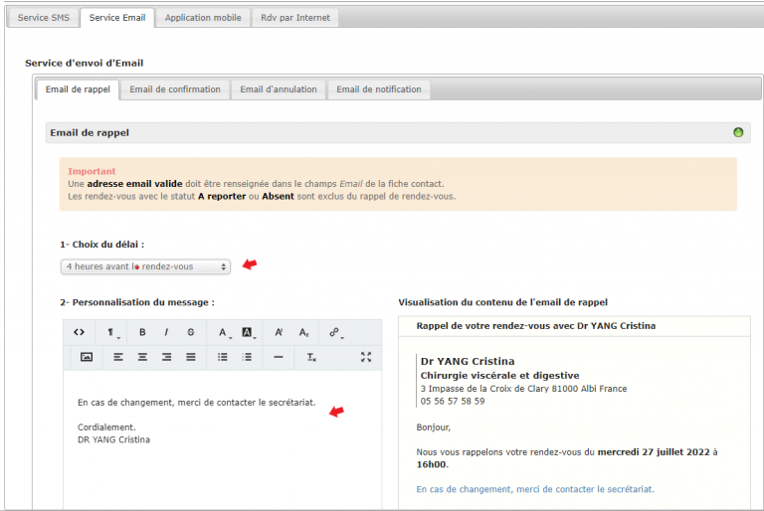Open the delay dropdown '4 heures avant le rendez-vous'
Viewport: 764px width, 511px height.
click(145, 266)
